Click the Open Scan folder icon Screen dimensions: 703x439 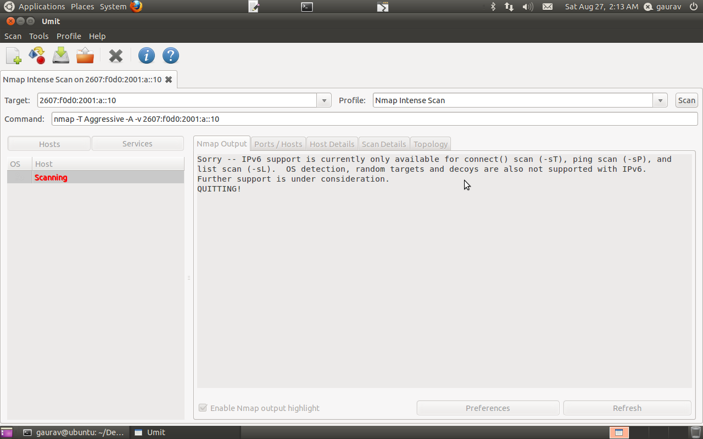[x=85, y=55]
